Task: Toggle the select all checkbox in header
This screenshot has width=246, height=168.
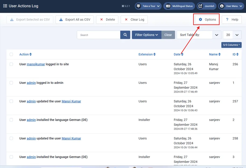Action: (x=11, y=54)
